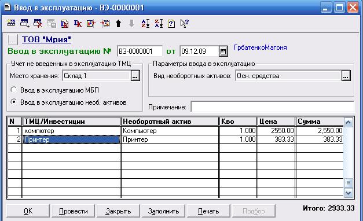The image size is (363, 221).
Task: Click the icon with left-pointing red arrow
Action: pyautogui.click(x=91, y=23)
